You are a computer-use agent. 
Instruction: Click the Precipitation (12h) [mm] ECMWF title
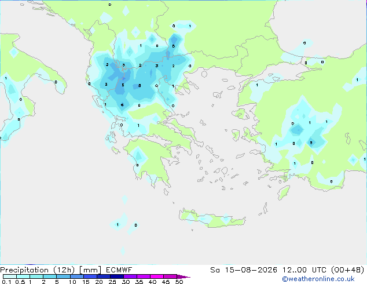tap(66, 270)
